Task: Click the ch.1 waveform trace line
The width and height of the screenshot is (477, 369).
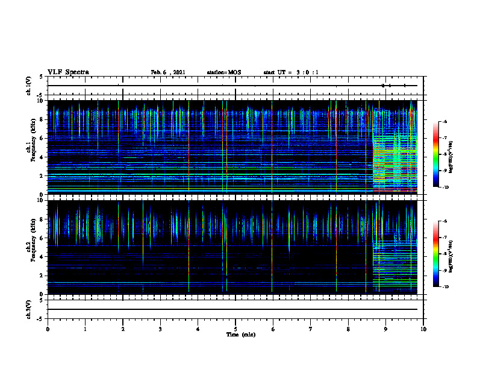Action: coord(232,86)
